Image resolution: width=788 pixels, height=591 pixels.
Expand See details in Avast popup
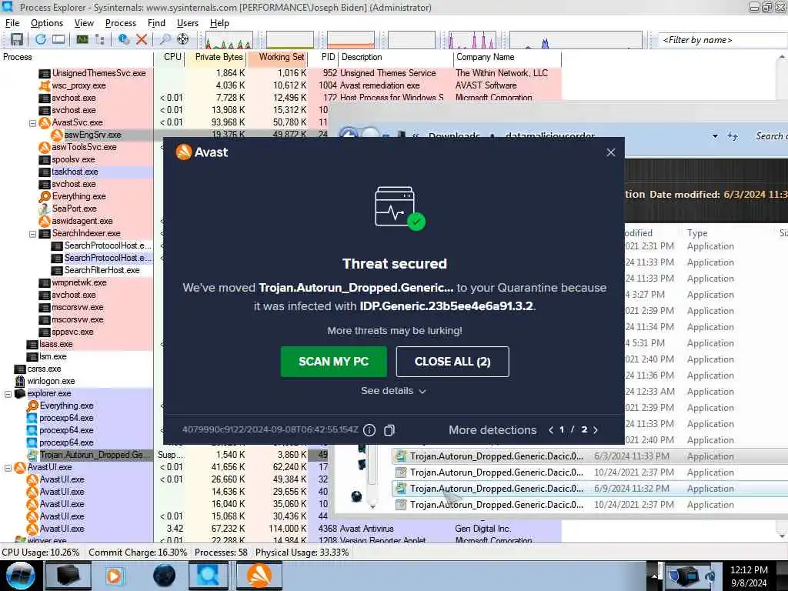393,391
